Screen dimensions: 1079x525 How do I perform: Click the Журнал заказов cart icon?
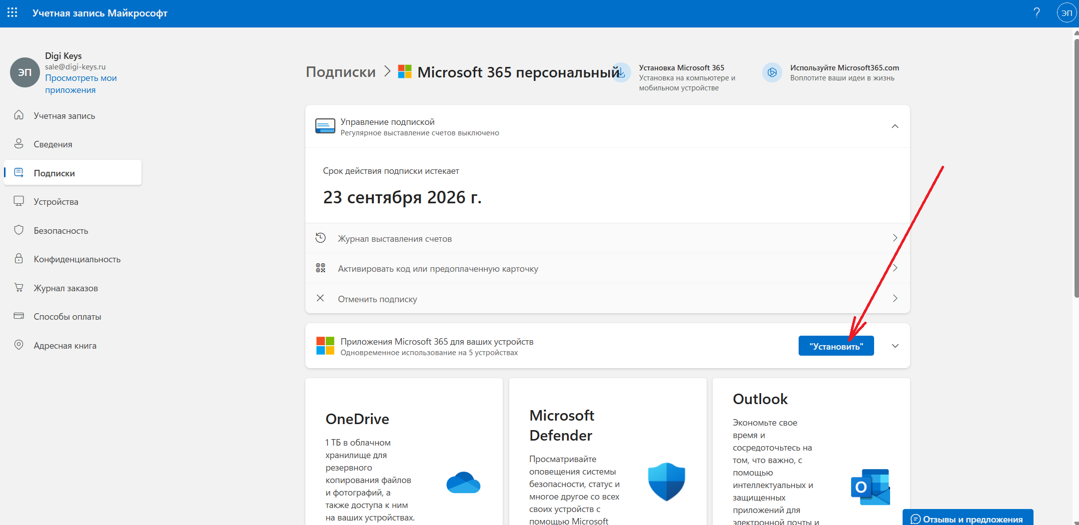[x=19, y=287]
